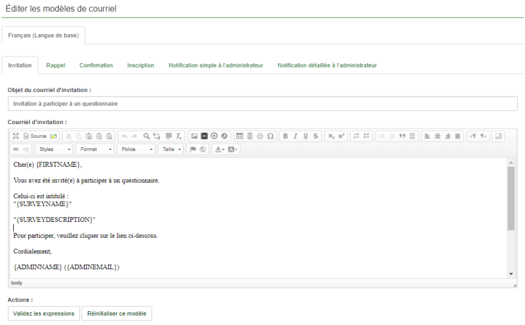Insert a table into the email
Viewport: 525px width, 325px height.
click(x=240, y=136)
